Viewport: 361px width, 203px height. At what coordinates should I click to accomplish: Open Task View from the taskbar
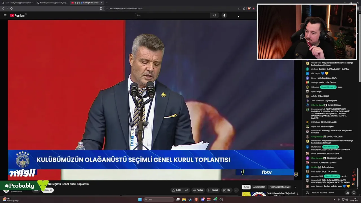(178, 200)
